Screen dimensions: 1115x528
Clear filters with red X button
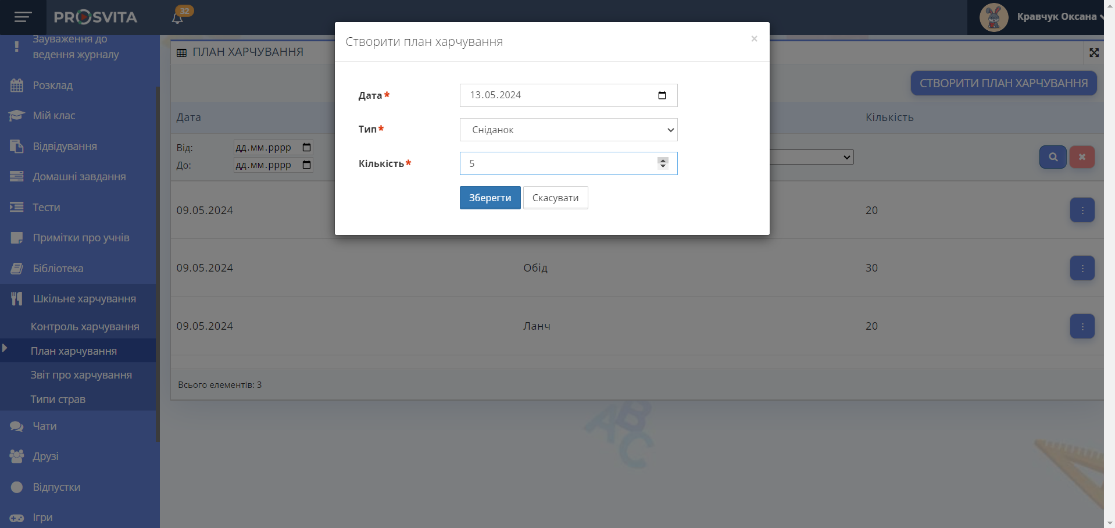click(1082, 157)
